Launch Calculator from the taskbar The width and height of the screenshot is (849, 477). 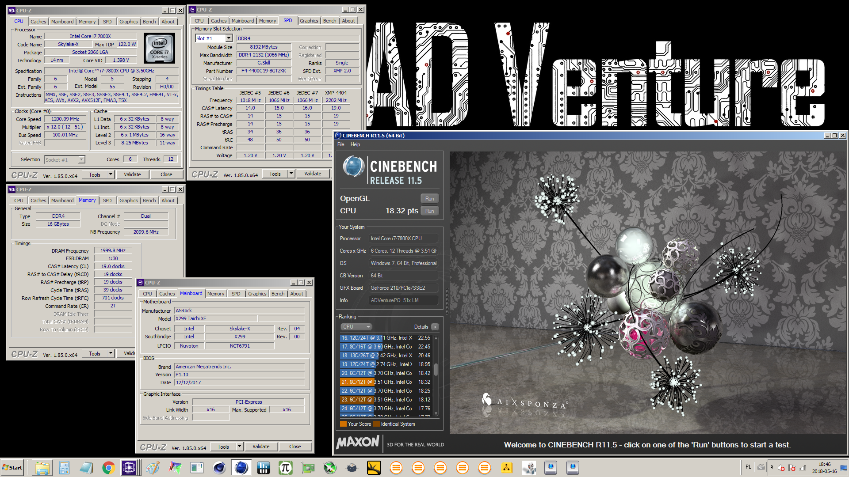pos(64,467)
